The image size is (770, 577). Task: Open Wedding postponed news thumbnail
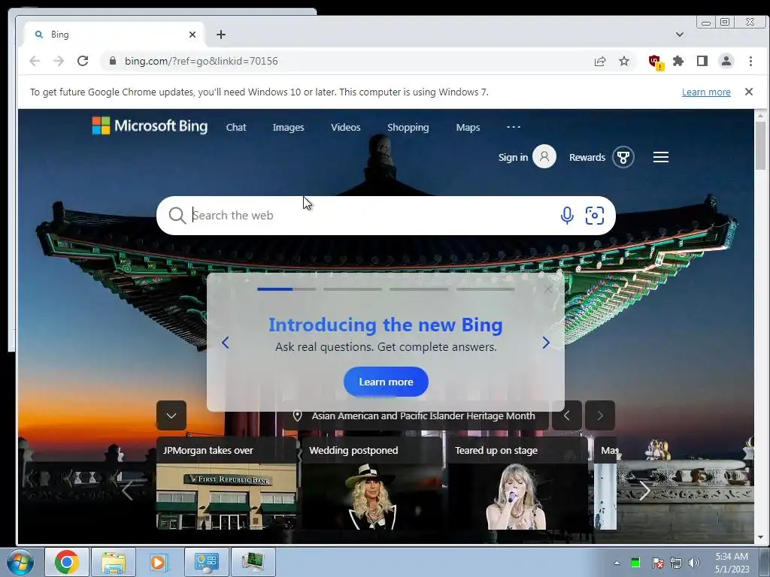[x=371, y=497]
